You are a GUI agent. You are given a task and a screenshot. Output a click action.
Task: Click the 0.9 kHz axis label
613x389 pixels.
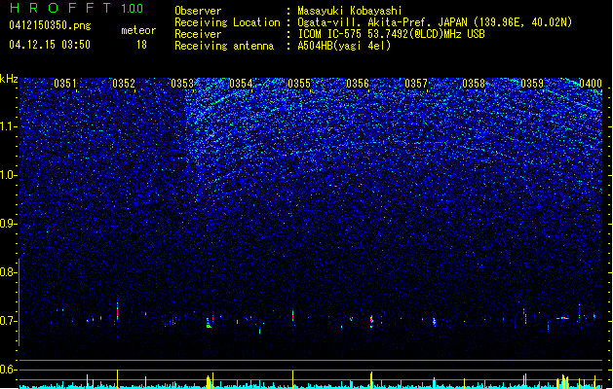tap(8, 224)
